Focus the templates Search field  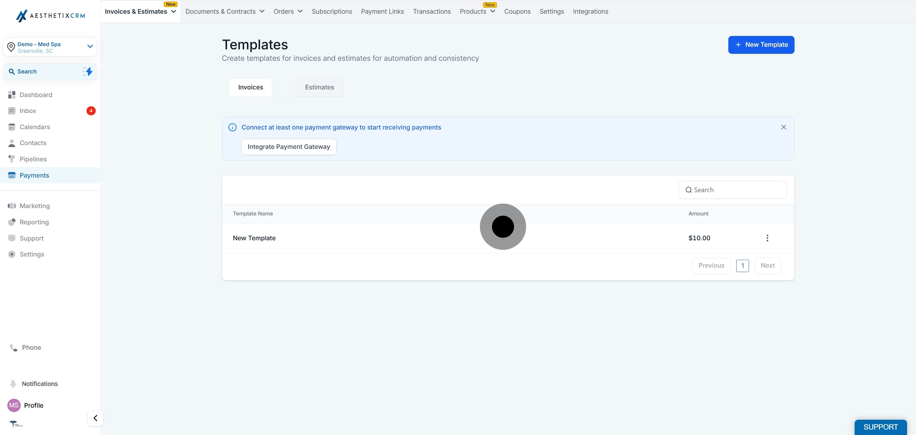click(x=732, y=190)
